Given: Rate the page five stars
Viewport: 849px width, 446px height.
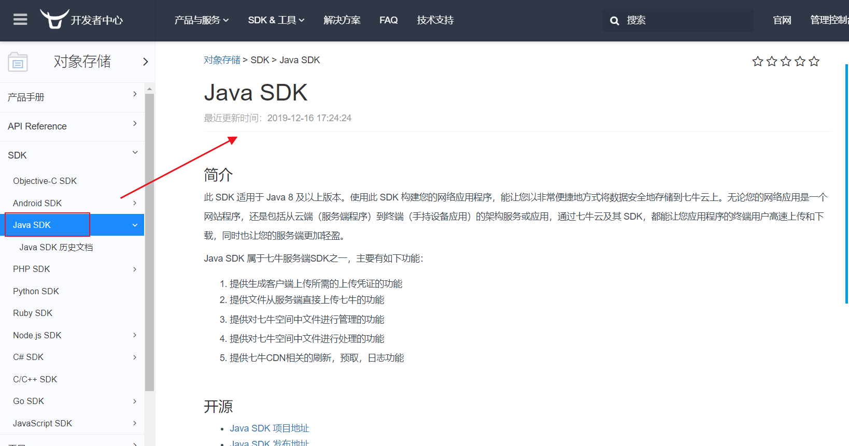Looking at the screenshot, I should pos(814,62).
